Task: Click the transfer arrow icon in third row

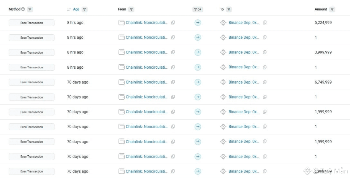Action: [x=198, y=52]
